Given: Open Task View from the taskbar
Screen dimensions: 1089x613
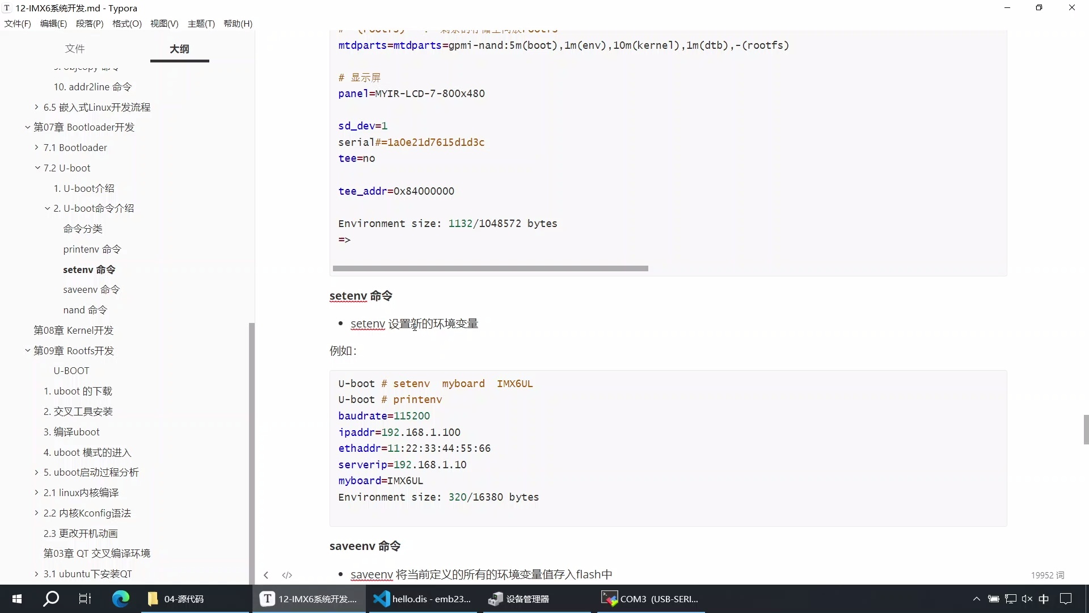Looking at the screenshot, I should (85, 599).
